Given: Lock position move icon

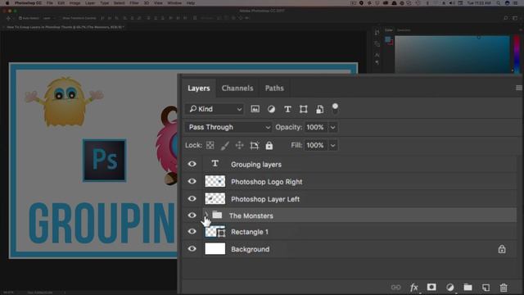Looking at the screenshot, I should 239,145.
